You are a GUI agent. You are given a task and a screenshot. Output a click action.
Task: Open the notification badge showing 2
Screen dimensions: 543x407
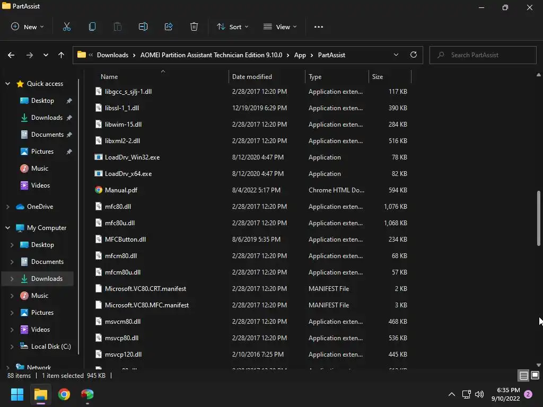pos(528,394)
